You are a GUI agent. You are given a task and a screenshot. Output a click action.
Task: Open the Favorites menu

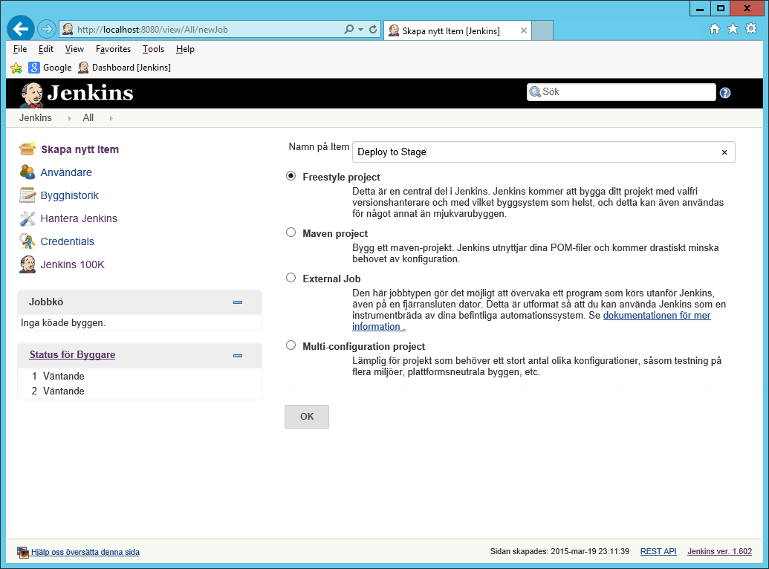(113, 49)
